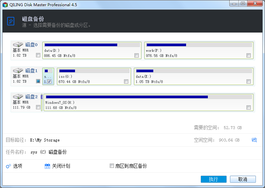Viewport: 265px width, 188px height.
Task: Click the data (E:) partition name
Action: tap(143, 76)
